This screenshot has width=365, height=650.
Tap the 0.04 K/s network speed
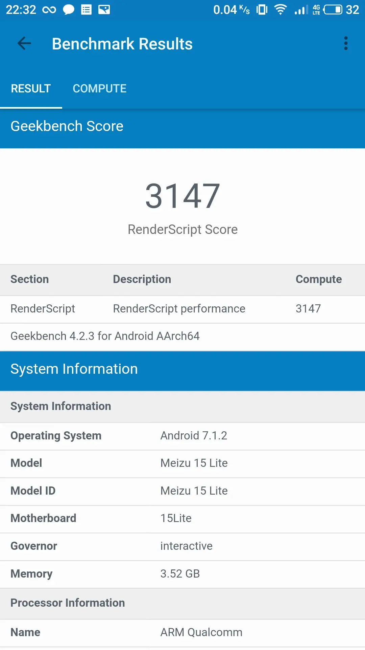pos(232,10)
